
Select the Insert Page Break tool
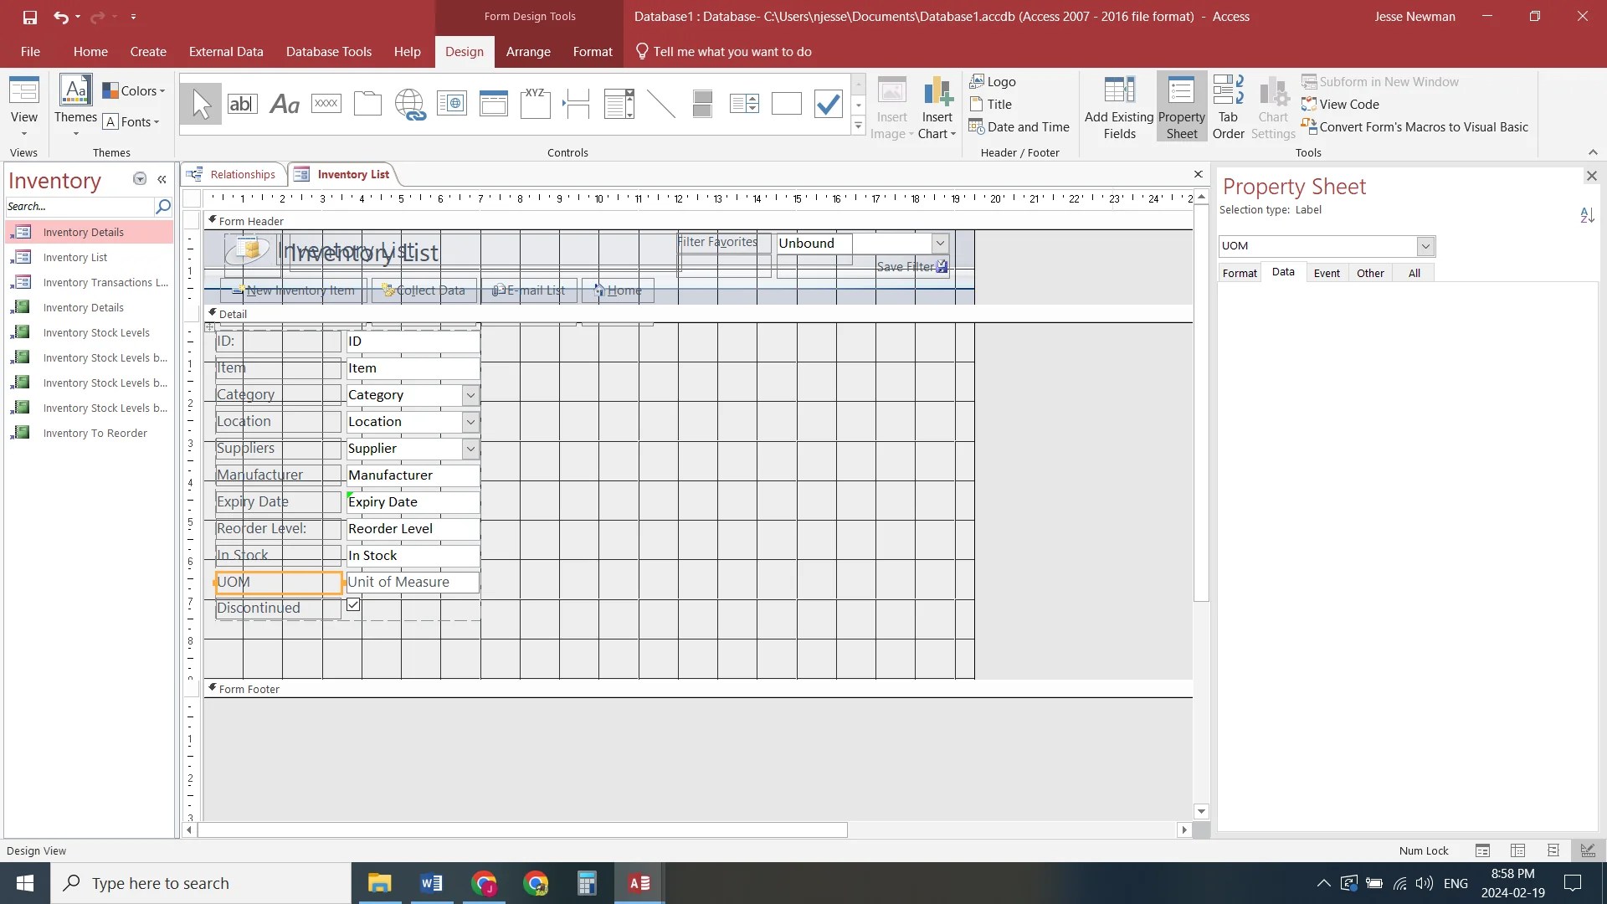coord(577,104)
